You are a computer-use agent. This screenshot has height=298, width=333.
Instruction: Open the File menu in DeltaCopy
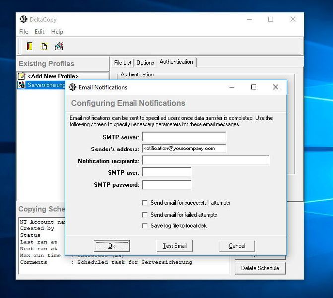tap(24, 32)
